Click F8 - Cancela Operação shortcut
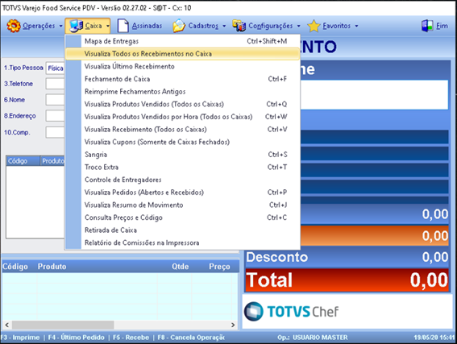Screen dimensions: 457x344 (191, 338)
